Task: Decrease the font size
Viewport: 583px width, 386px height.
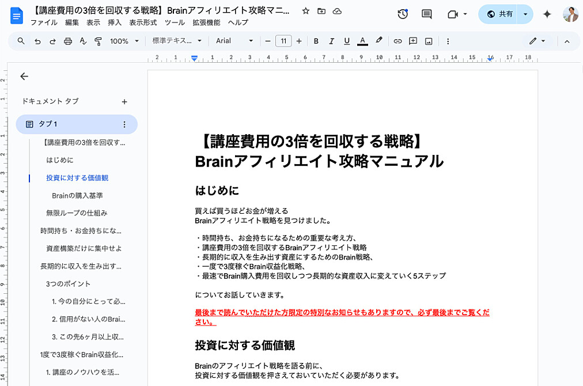Action: (268, 41)
